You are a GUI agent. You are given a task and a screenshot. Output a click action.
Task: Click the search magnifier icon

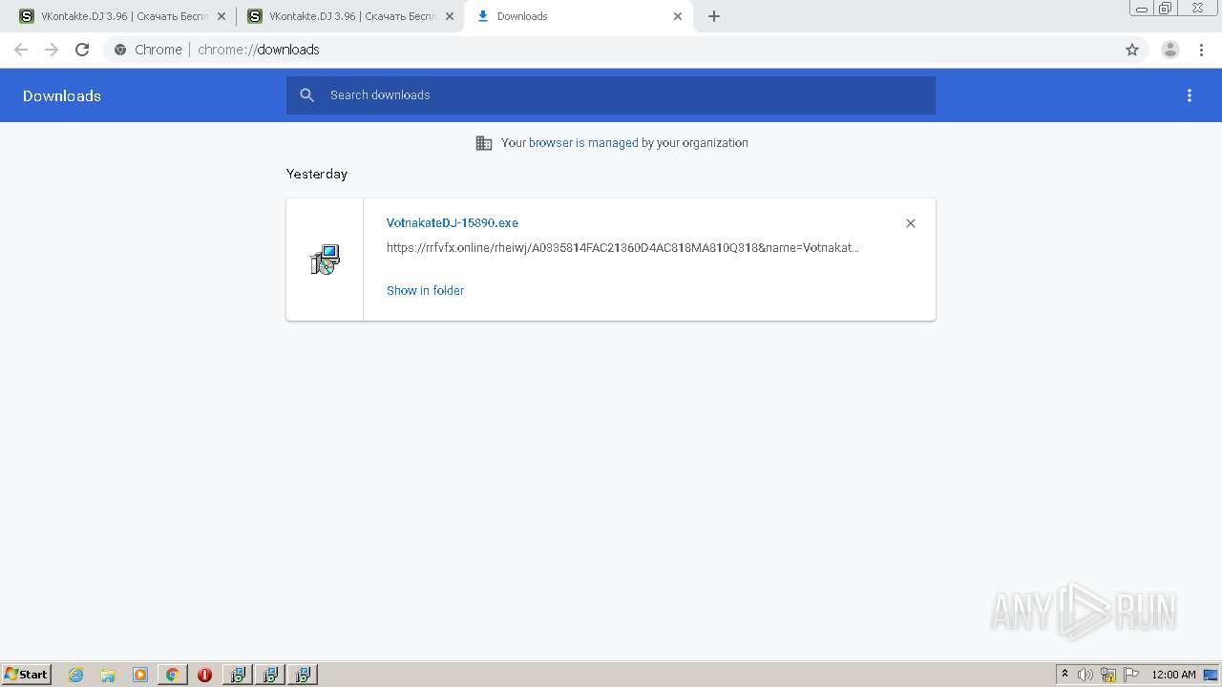pyautogui.click(x=306, y=95)
